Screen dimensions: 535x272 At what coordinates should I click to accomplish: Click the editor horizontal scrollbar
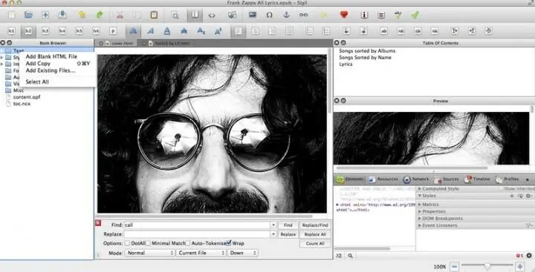click(x=204, y=216)
